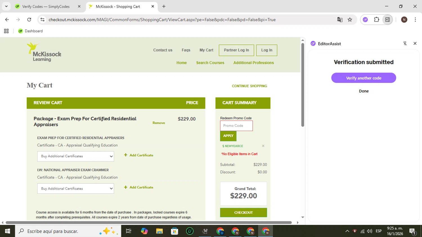Screen dimensions: 422x237
Task: Focus the Promo Code input field
Action: pyautogui.click(x=236, y=126)
